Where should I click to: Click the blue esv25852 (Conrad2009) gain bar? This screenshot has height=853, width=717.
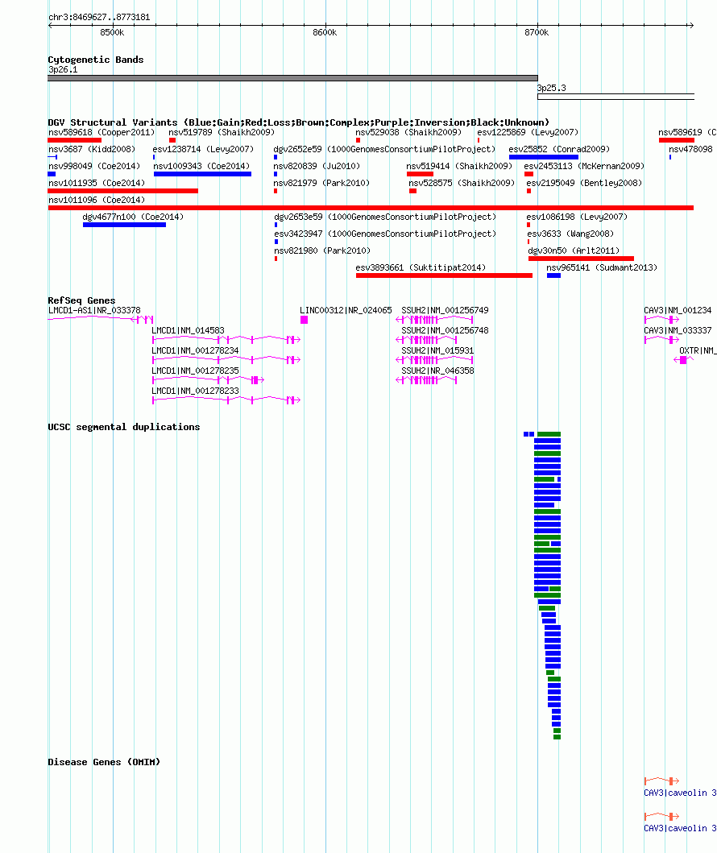click(x=544, y=157)
